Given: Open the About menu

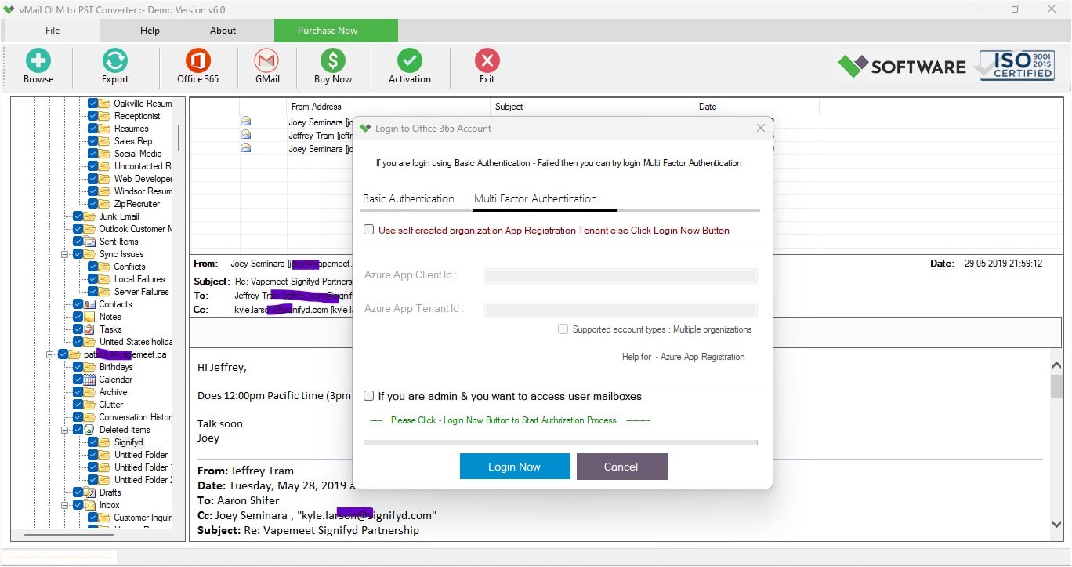Looking at the screenshot, I should coord(223,31).
